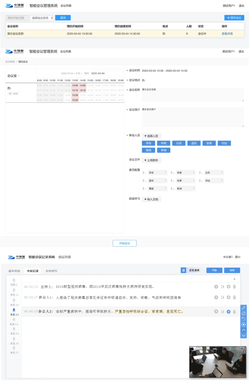Click the + 选择人员 button
249x383 pixels.
coord(151,136)
